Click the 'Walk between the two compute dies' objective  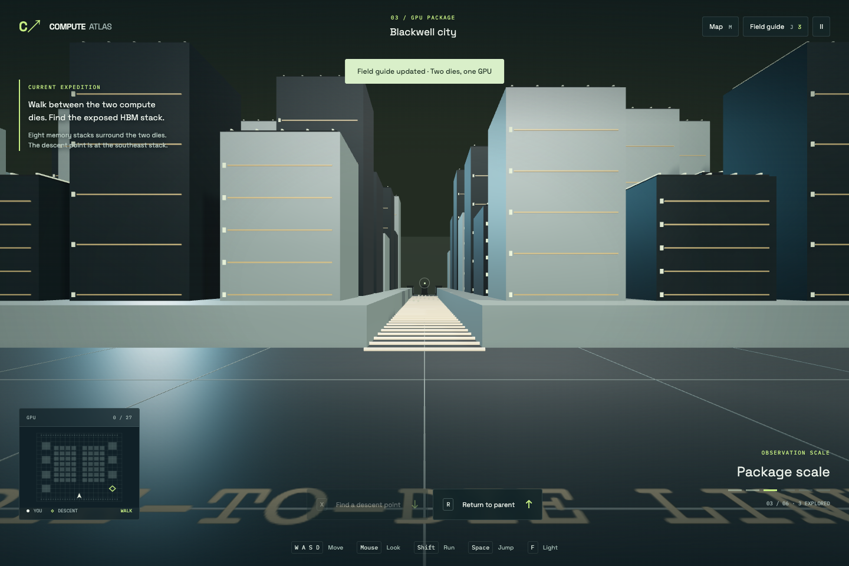pyautogui.click(x=97, y=111)
